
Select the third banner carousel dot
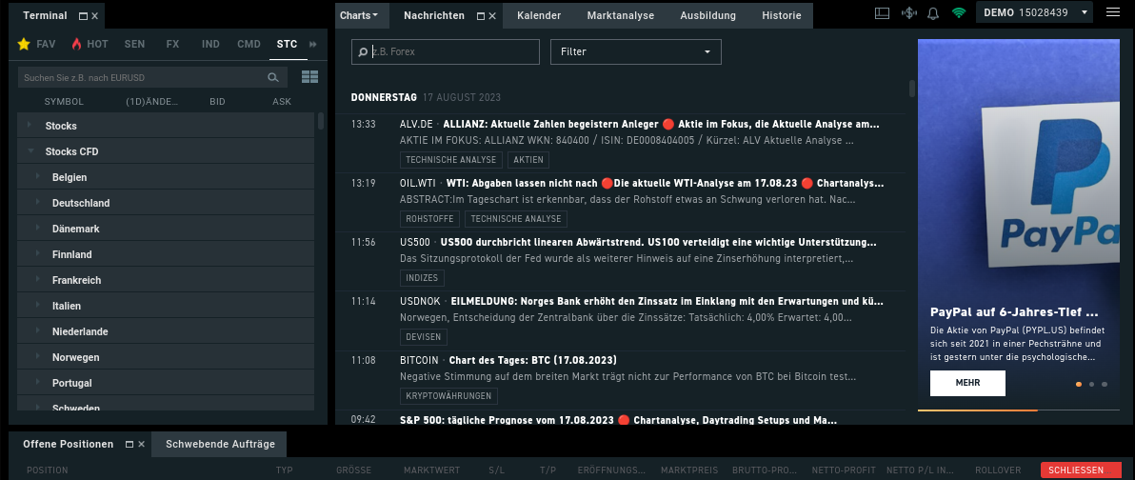coord(1104,385)
